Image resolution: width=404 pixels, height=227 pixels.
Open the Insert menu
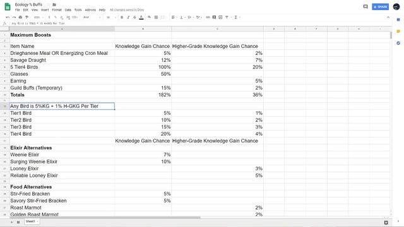[x=45, y=10]
